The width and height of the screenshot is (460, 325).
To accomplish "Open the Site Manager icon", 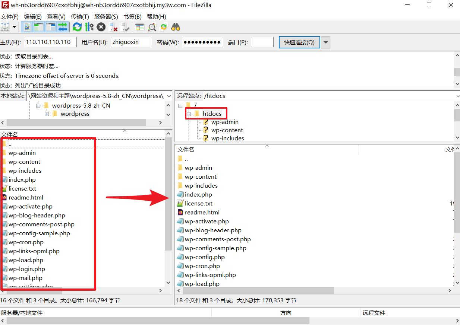I will 5,27.
